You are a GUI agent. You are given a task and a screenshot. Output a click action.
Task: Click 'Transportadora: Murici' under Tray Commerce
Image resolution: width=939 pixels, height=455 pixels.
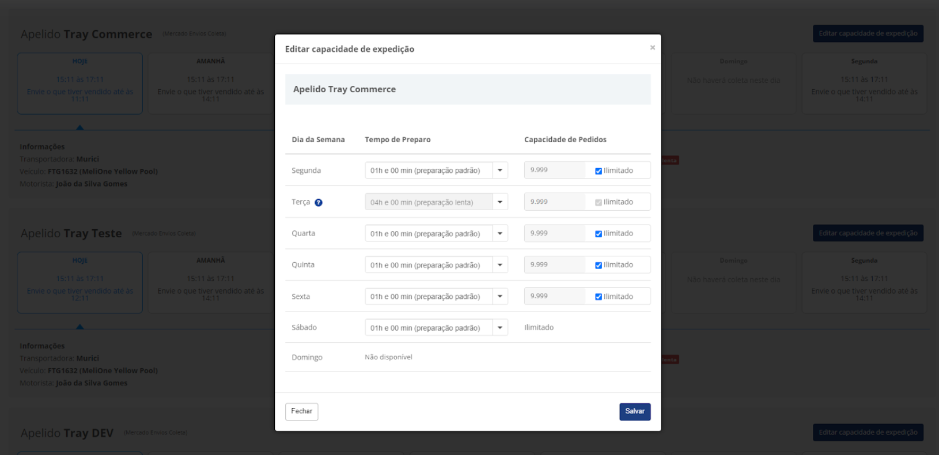click(59, 159)
